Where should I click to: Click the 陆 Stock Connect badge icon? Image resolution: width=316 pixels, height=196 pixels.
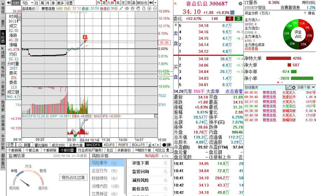click(232, 12)
